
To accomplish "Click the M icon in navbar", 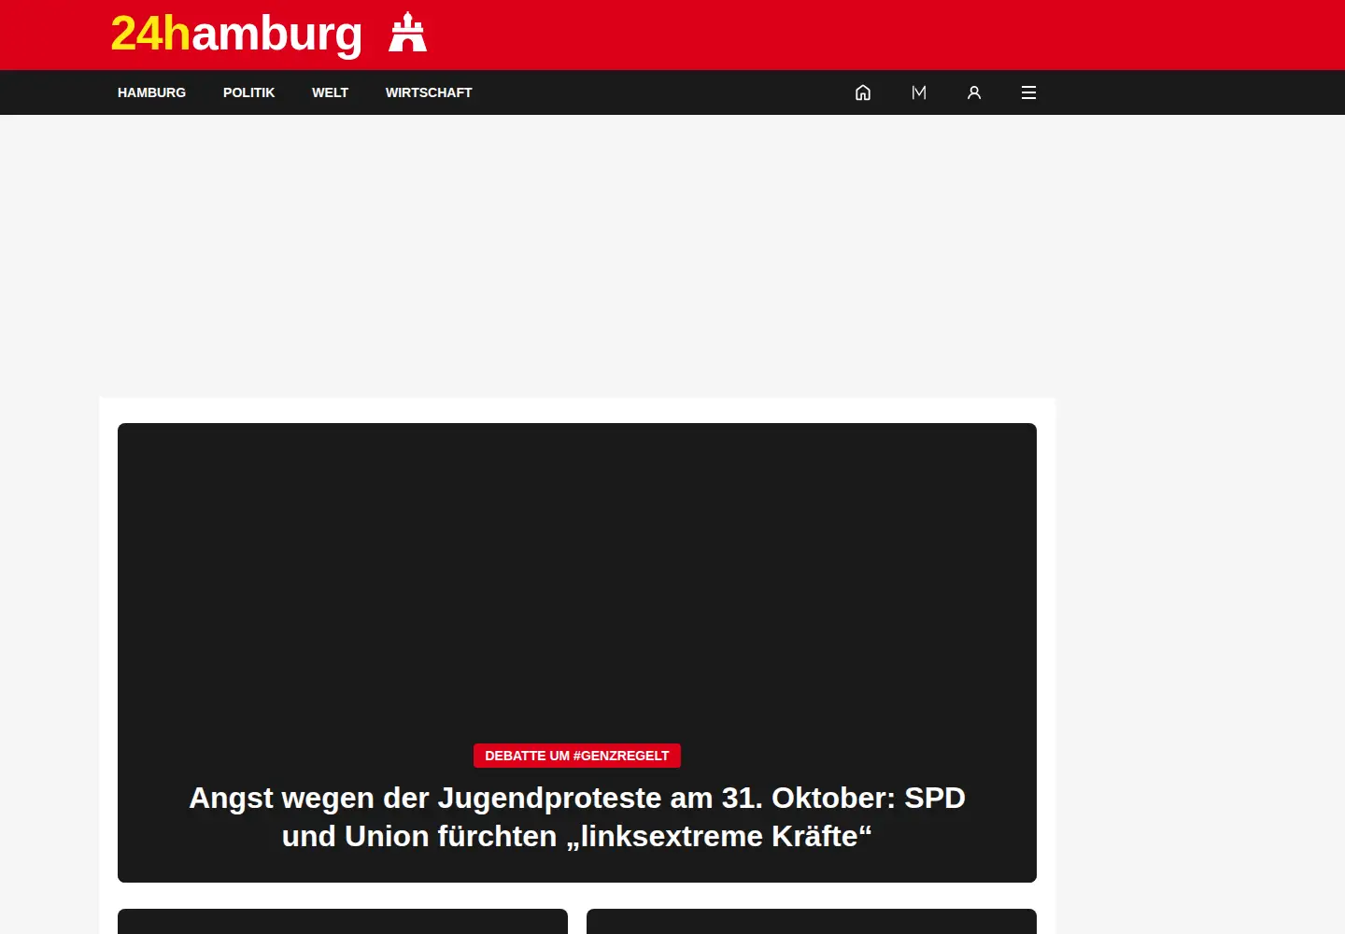I will pyautogui.click(x=919, y=92).
